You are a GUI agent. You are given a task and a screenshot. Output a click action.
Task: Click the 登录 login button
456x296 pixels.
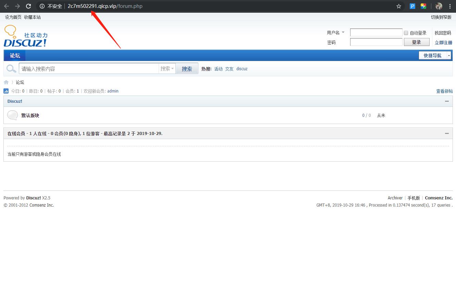pos(417,42)
